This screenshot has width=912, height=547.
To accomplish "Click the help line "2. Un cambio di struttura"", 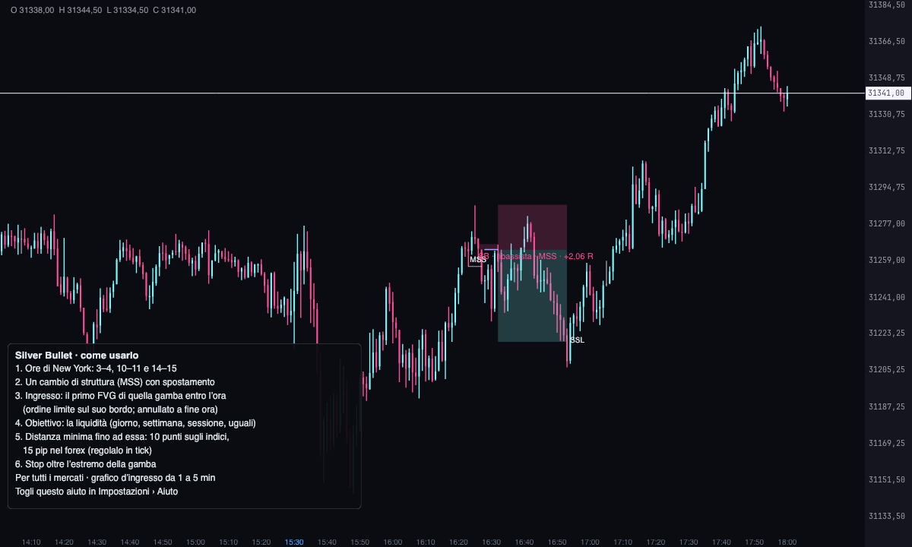I will click(115, 382).
